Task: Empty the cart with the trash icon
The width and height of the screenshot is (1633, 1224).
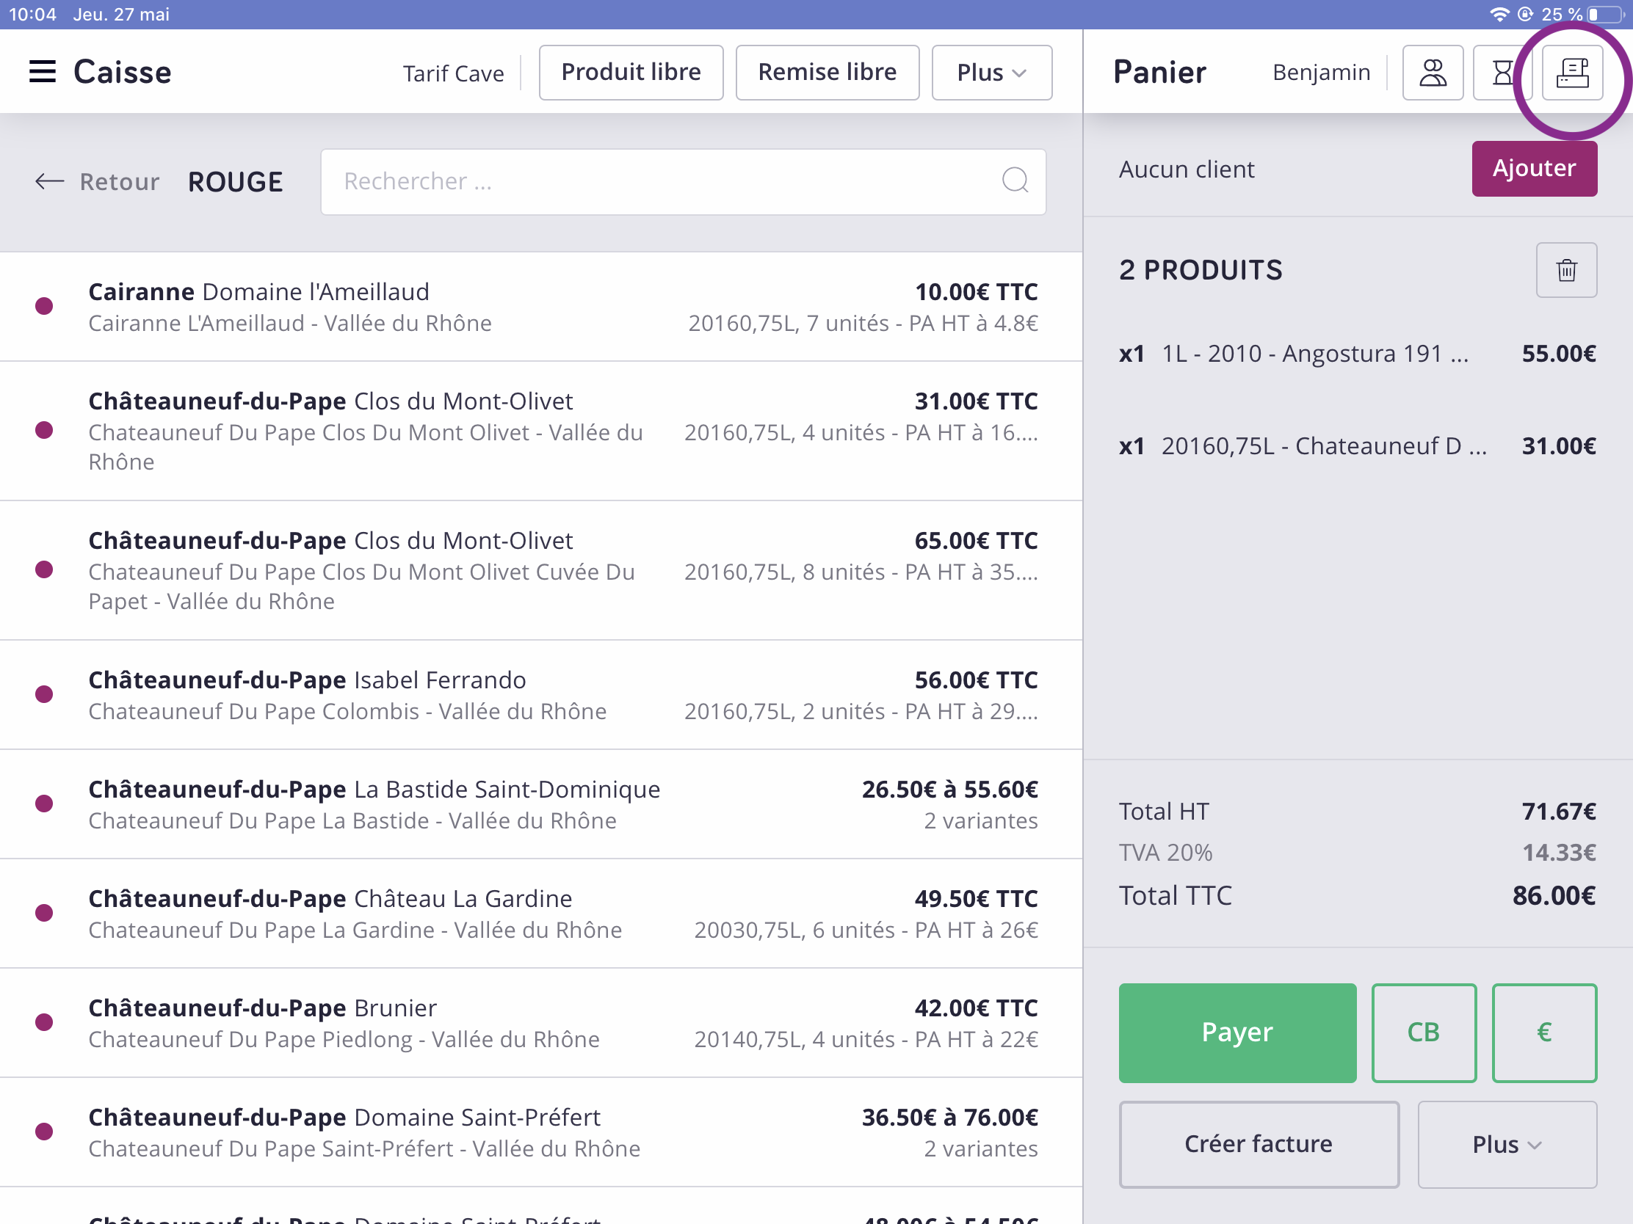Action: [1566, 270]
